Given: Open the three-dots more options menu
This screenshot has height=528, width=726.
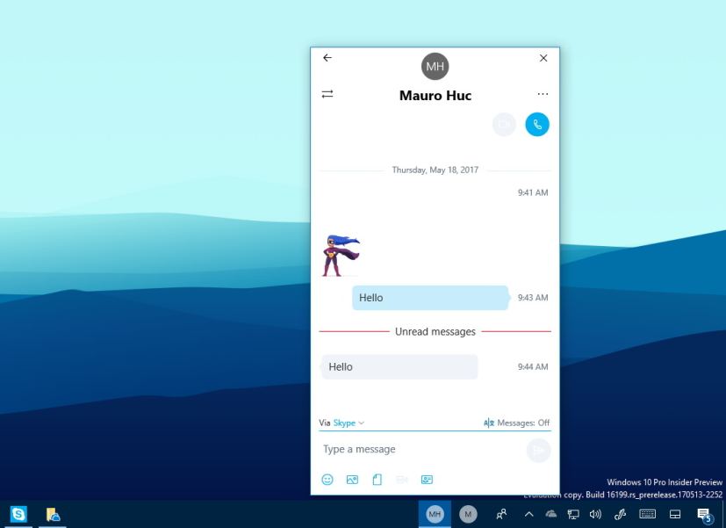Looking at the screenshot, I should click(x=543, y=94).
